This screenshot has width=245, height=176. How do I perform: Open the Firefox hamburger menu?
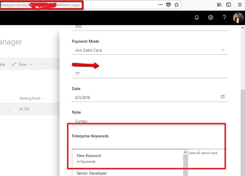coord(240,5)
